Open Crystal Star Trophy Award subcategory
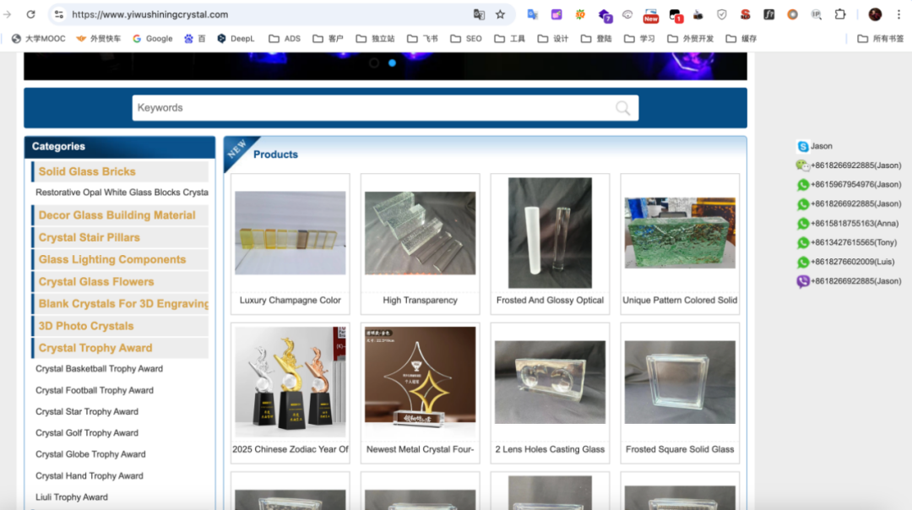The image size is (912, 510). [x=87, y=412]
